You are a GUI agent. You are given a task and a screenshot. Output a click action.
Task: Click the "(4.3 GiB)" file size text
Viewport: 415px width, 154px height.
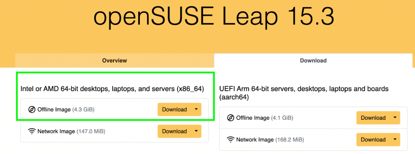(x=83, y=110)
